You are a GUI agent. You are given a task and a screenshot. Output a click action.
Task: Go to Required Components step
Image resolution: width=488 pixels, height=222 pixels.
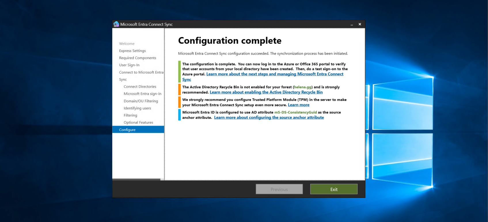pyautogui.click(x=138, y=58)
